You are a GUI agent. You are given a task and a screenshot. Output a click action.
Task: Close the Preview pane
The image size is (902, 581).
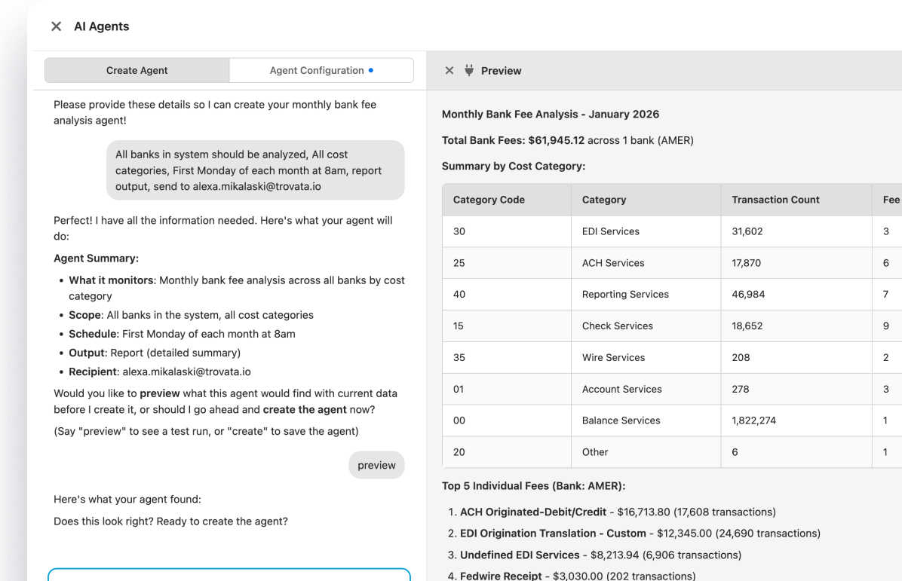tap(449, 71)
